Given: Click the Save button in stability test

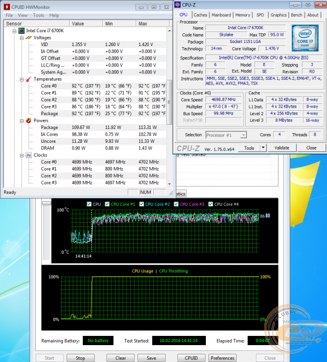Looking at the screenshot, I should (151, 358).
